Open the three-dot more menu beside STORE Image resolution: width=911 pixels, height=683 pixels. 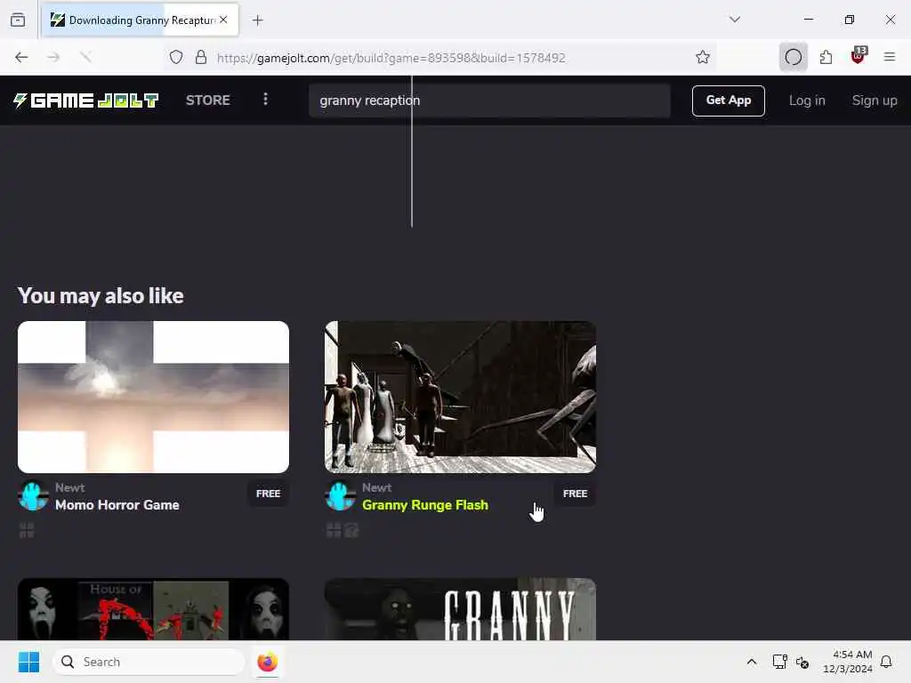pos(265,100)
